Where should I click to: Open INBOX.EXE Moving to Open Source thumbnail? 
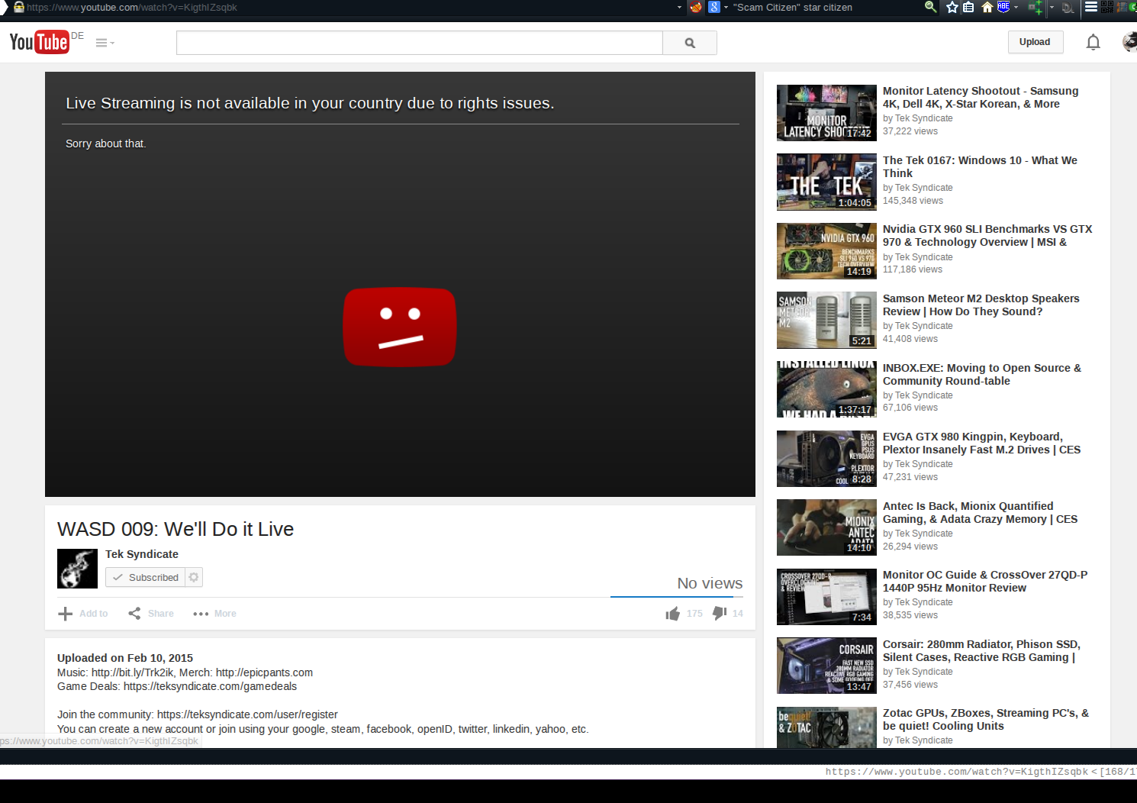[x=826, y=389]
